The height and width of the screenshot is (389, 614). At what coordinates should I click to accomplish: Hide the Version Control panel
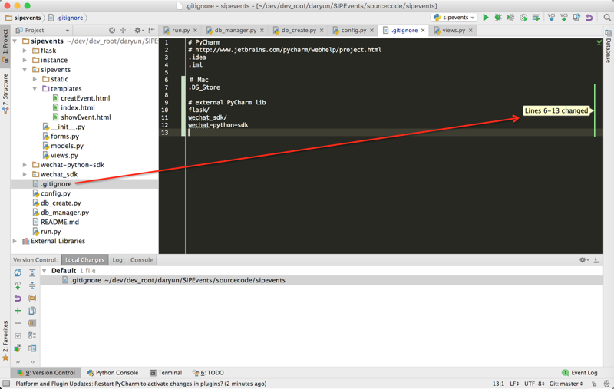[x=596, y=260]
